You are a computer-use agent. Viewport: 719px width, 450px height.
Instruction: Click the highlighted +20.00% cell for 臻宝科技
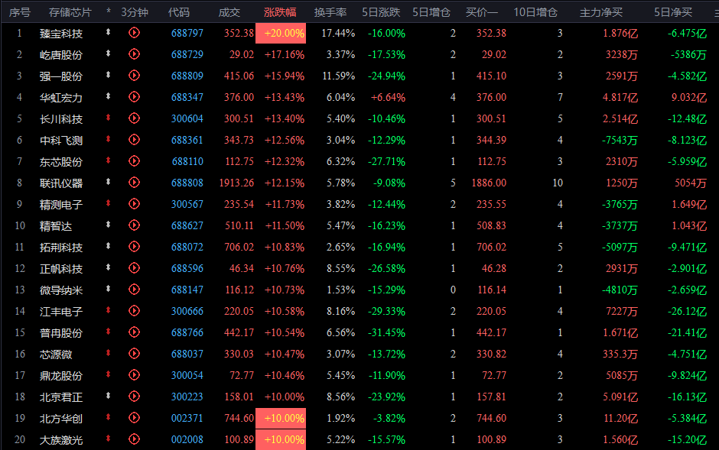click(x=281, y=33)
